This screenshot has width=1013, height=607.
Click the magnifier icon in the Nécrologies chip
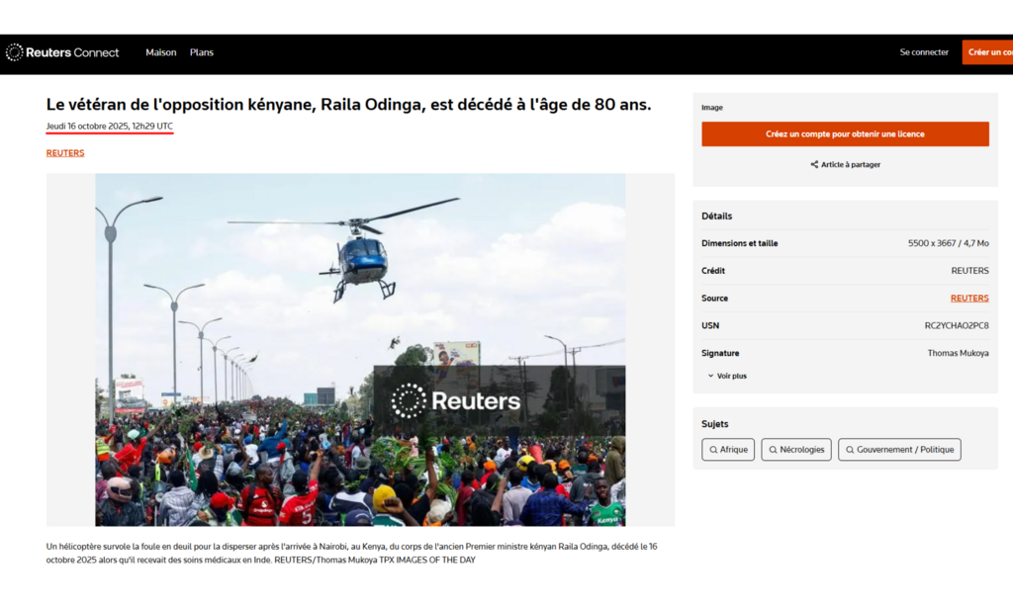point(771,449)
